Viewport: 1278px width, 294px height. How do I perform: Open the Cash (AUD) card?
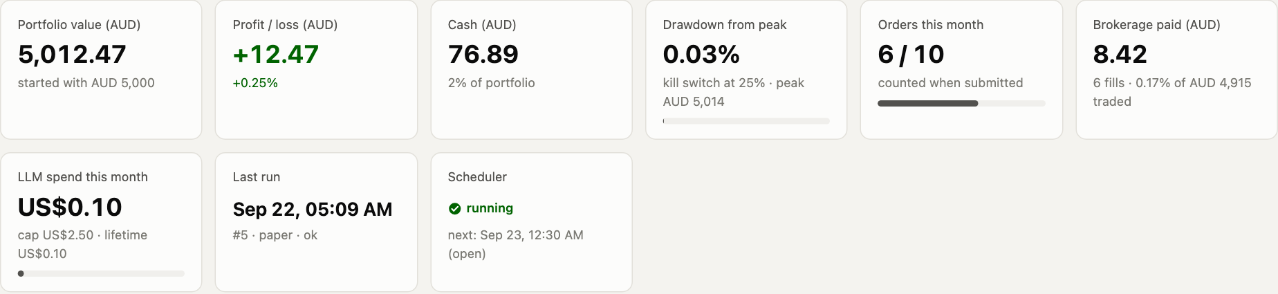pyautogui.click(x=531, y=69)
